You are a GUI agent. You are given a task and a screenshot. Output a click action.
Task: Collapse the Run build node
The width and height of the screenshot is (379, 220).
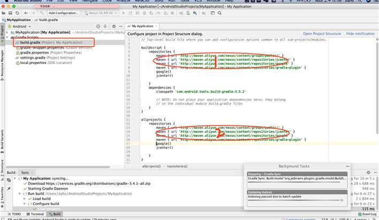(x=20, y=194)
